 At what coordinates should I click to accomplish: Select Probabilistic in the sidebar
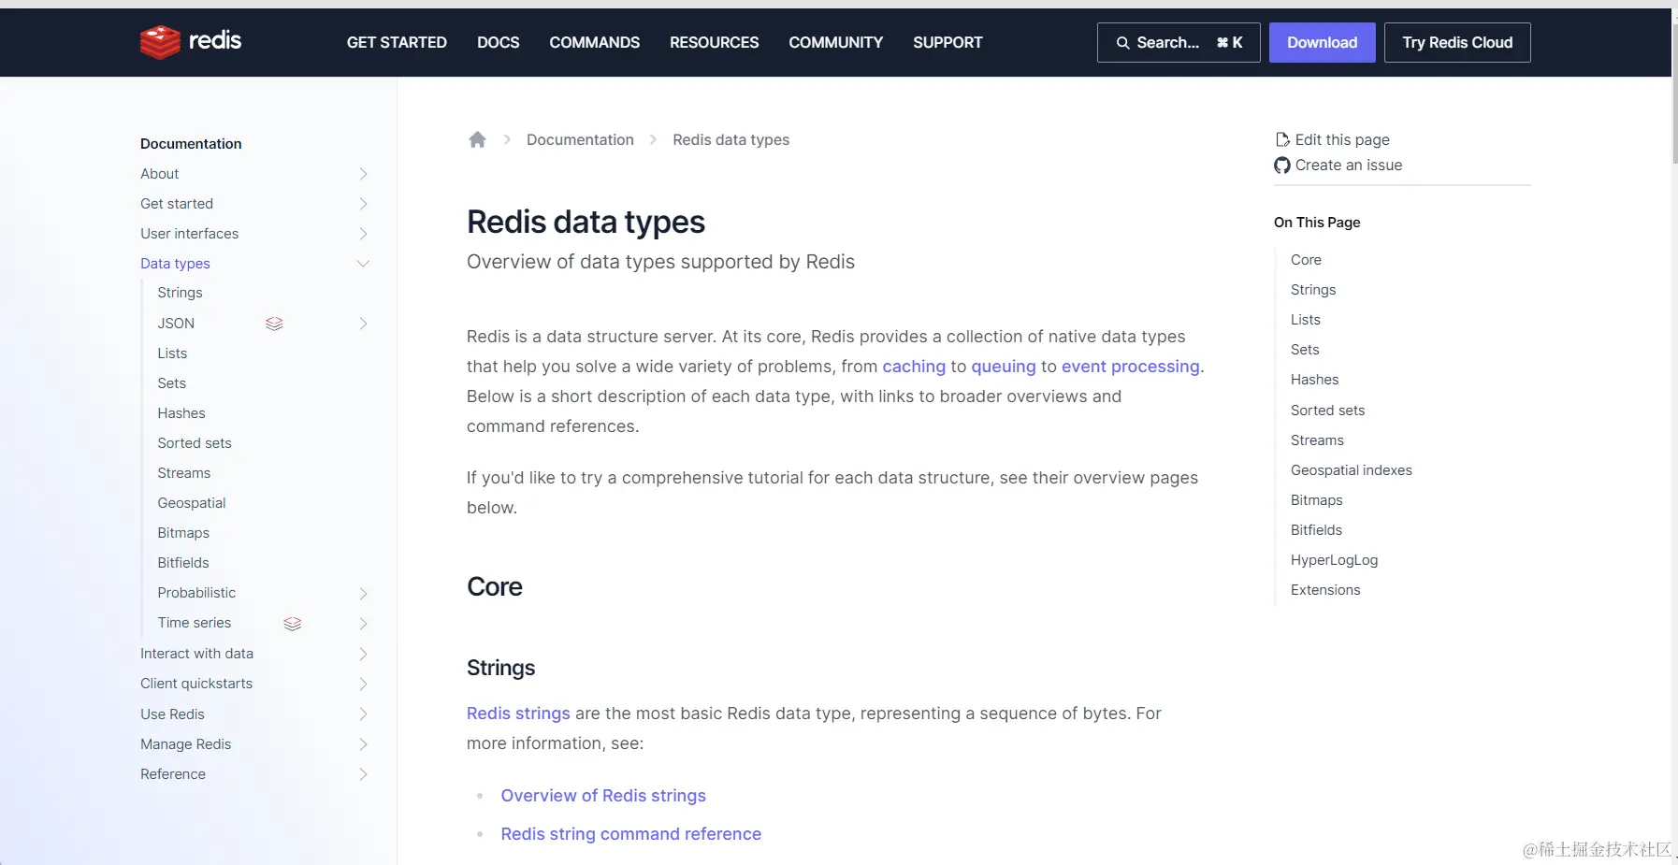coord(196,593)
